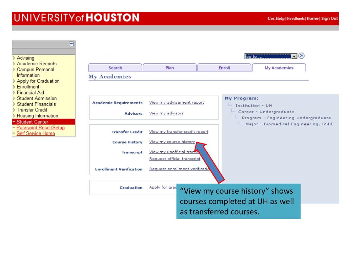The image size is (347, 260).
Task: Collapse the navigation menu with the minus icon
Action: click(71, 44)
